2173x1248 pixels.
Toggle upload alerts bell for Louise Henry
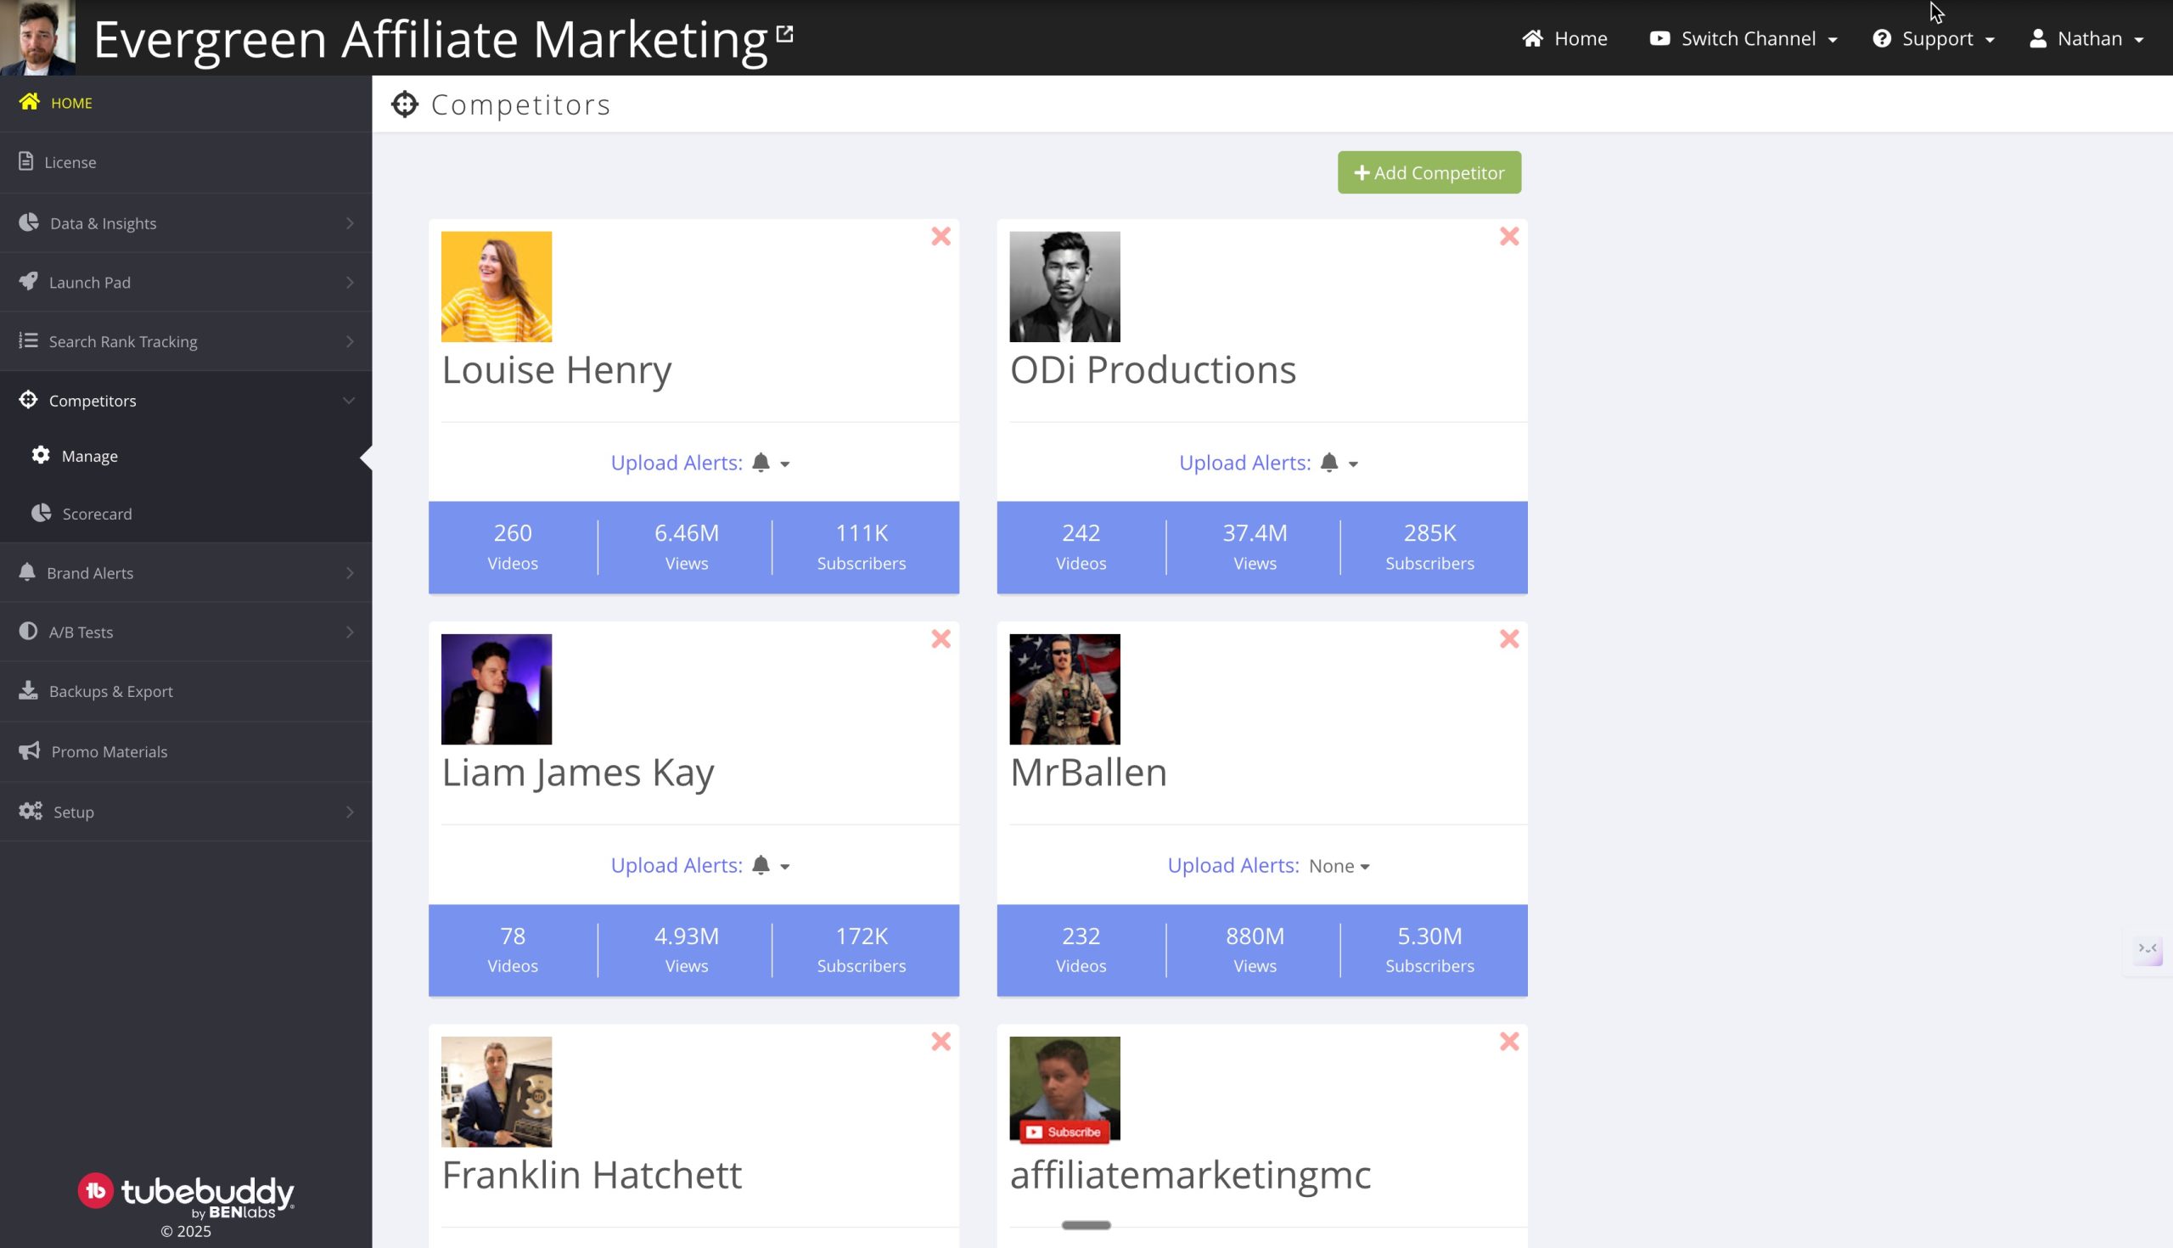coord(761,462)
